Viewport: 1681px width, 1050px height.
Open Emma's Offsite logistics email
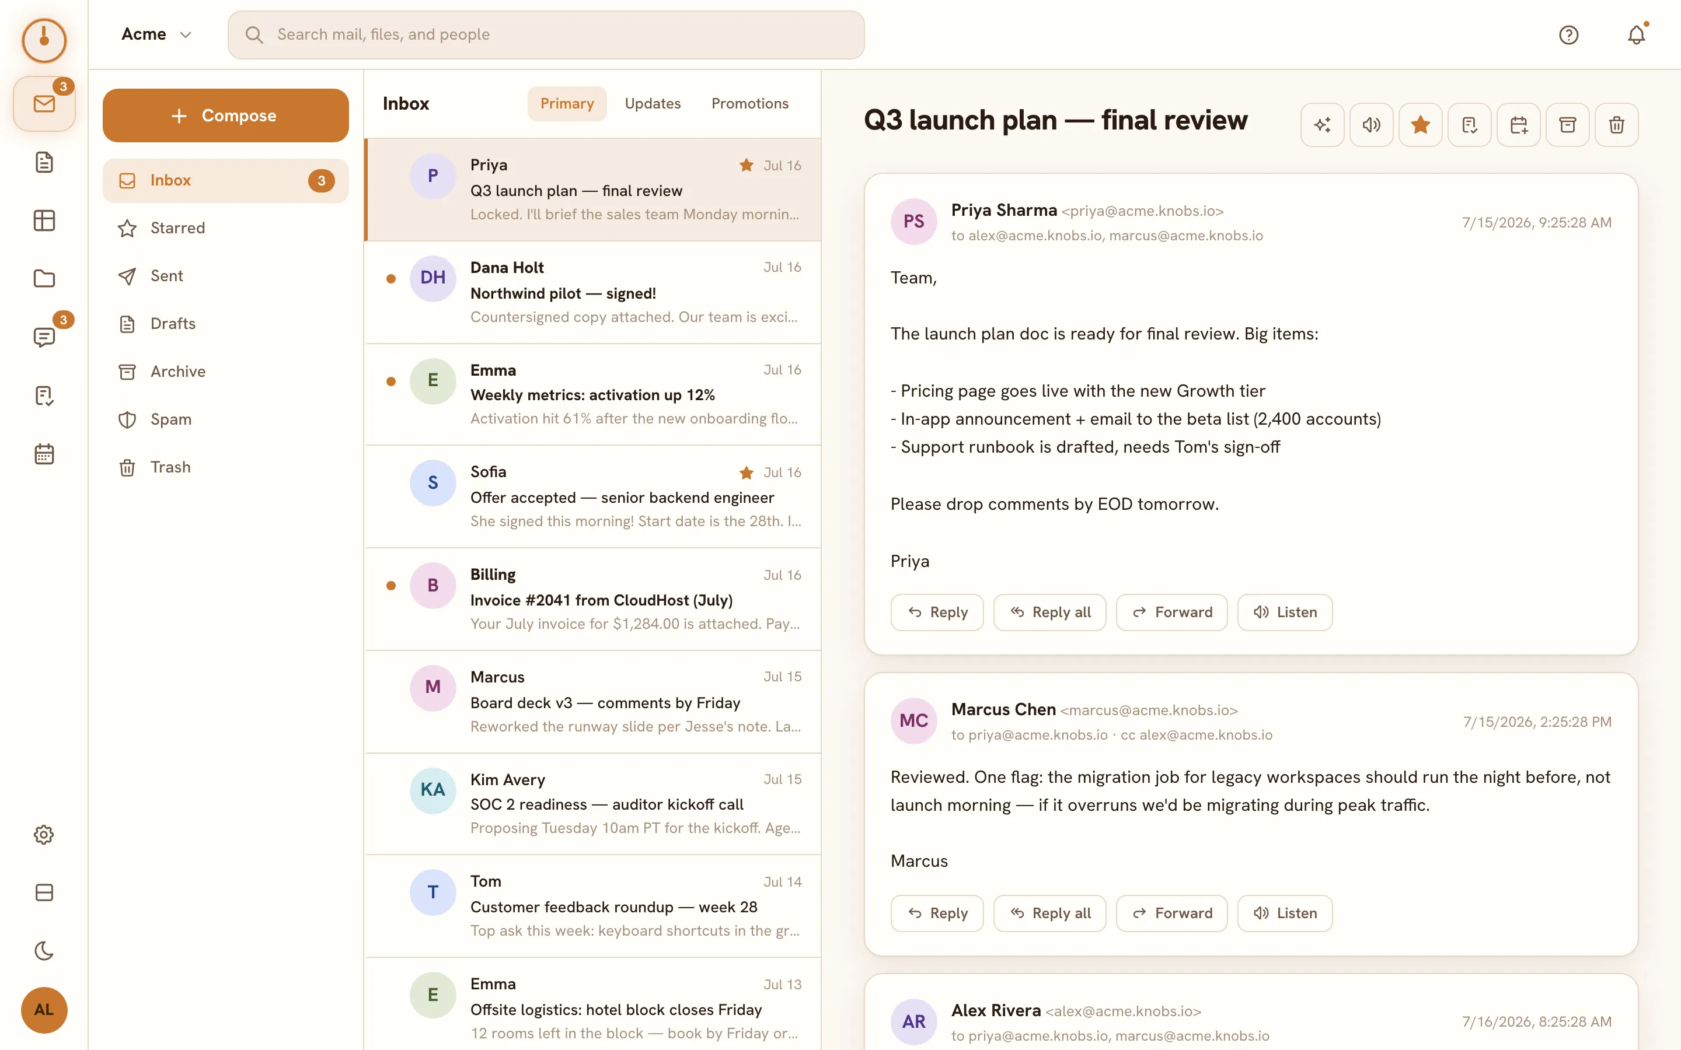click(x=592, y=1005)
